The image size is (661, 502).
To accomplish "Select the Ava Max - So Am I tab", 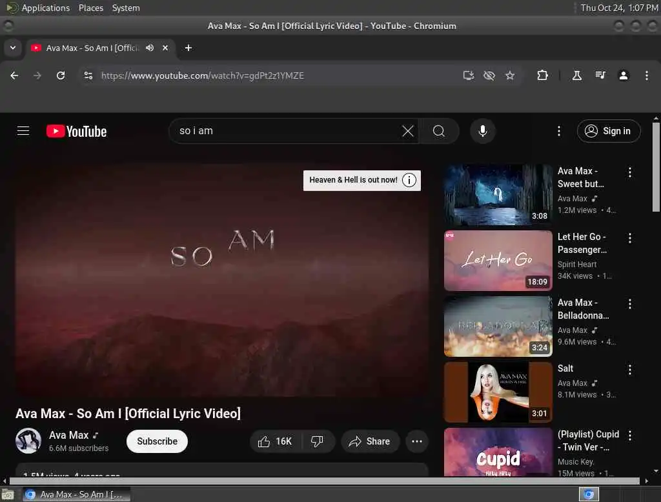I will point(91,48).
